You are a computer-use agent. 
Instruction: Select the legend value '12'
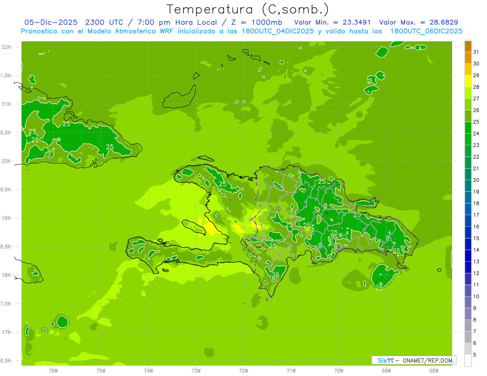pyautogui.click(x=476, y=273)
